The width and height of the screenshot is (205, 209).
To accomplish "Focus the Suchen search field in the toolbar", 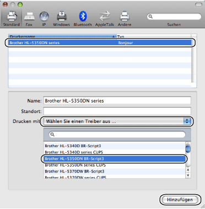I will point(174,17).
